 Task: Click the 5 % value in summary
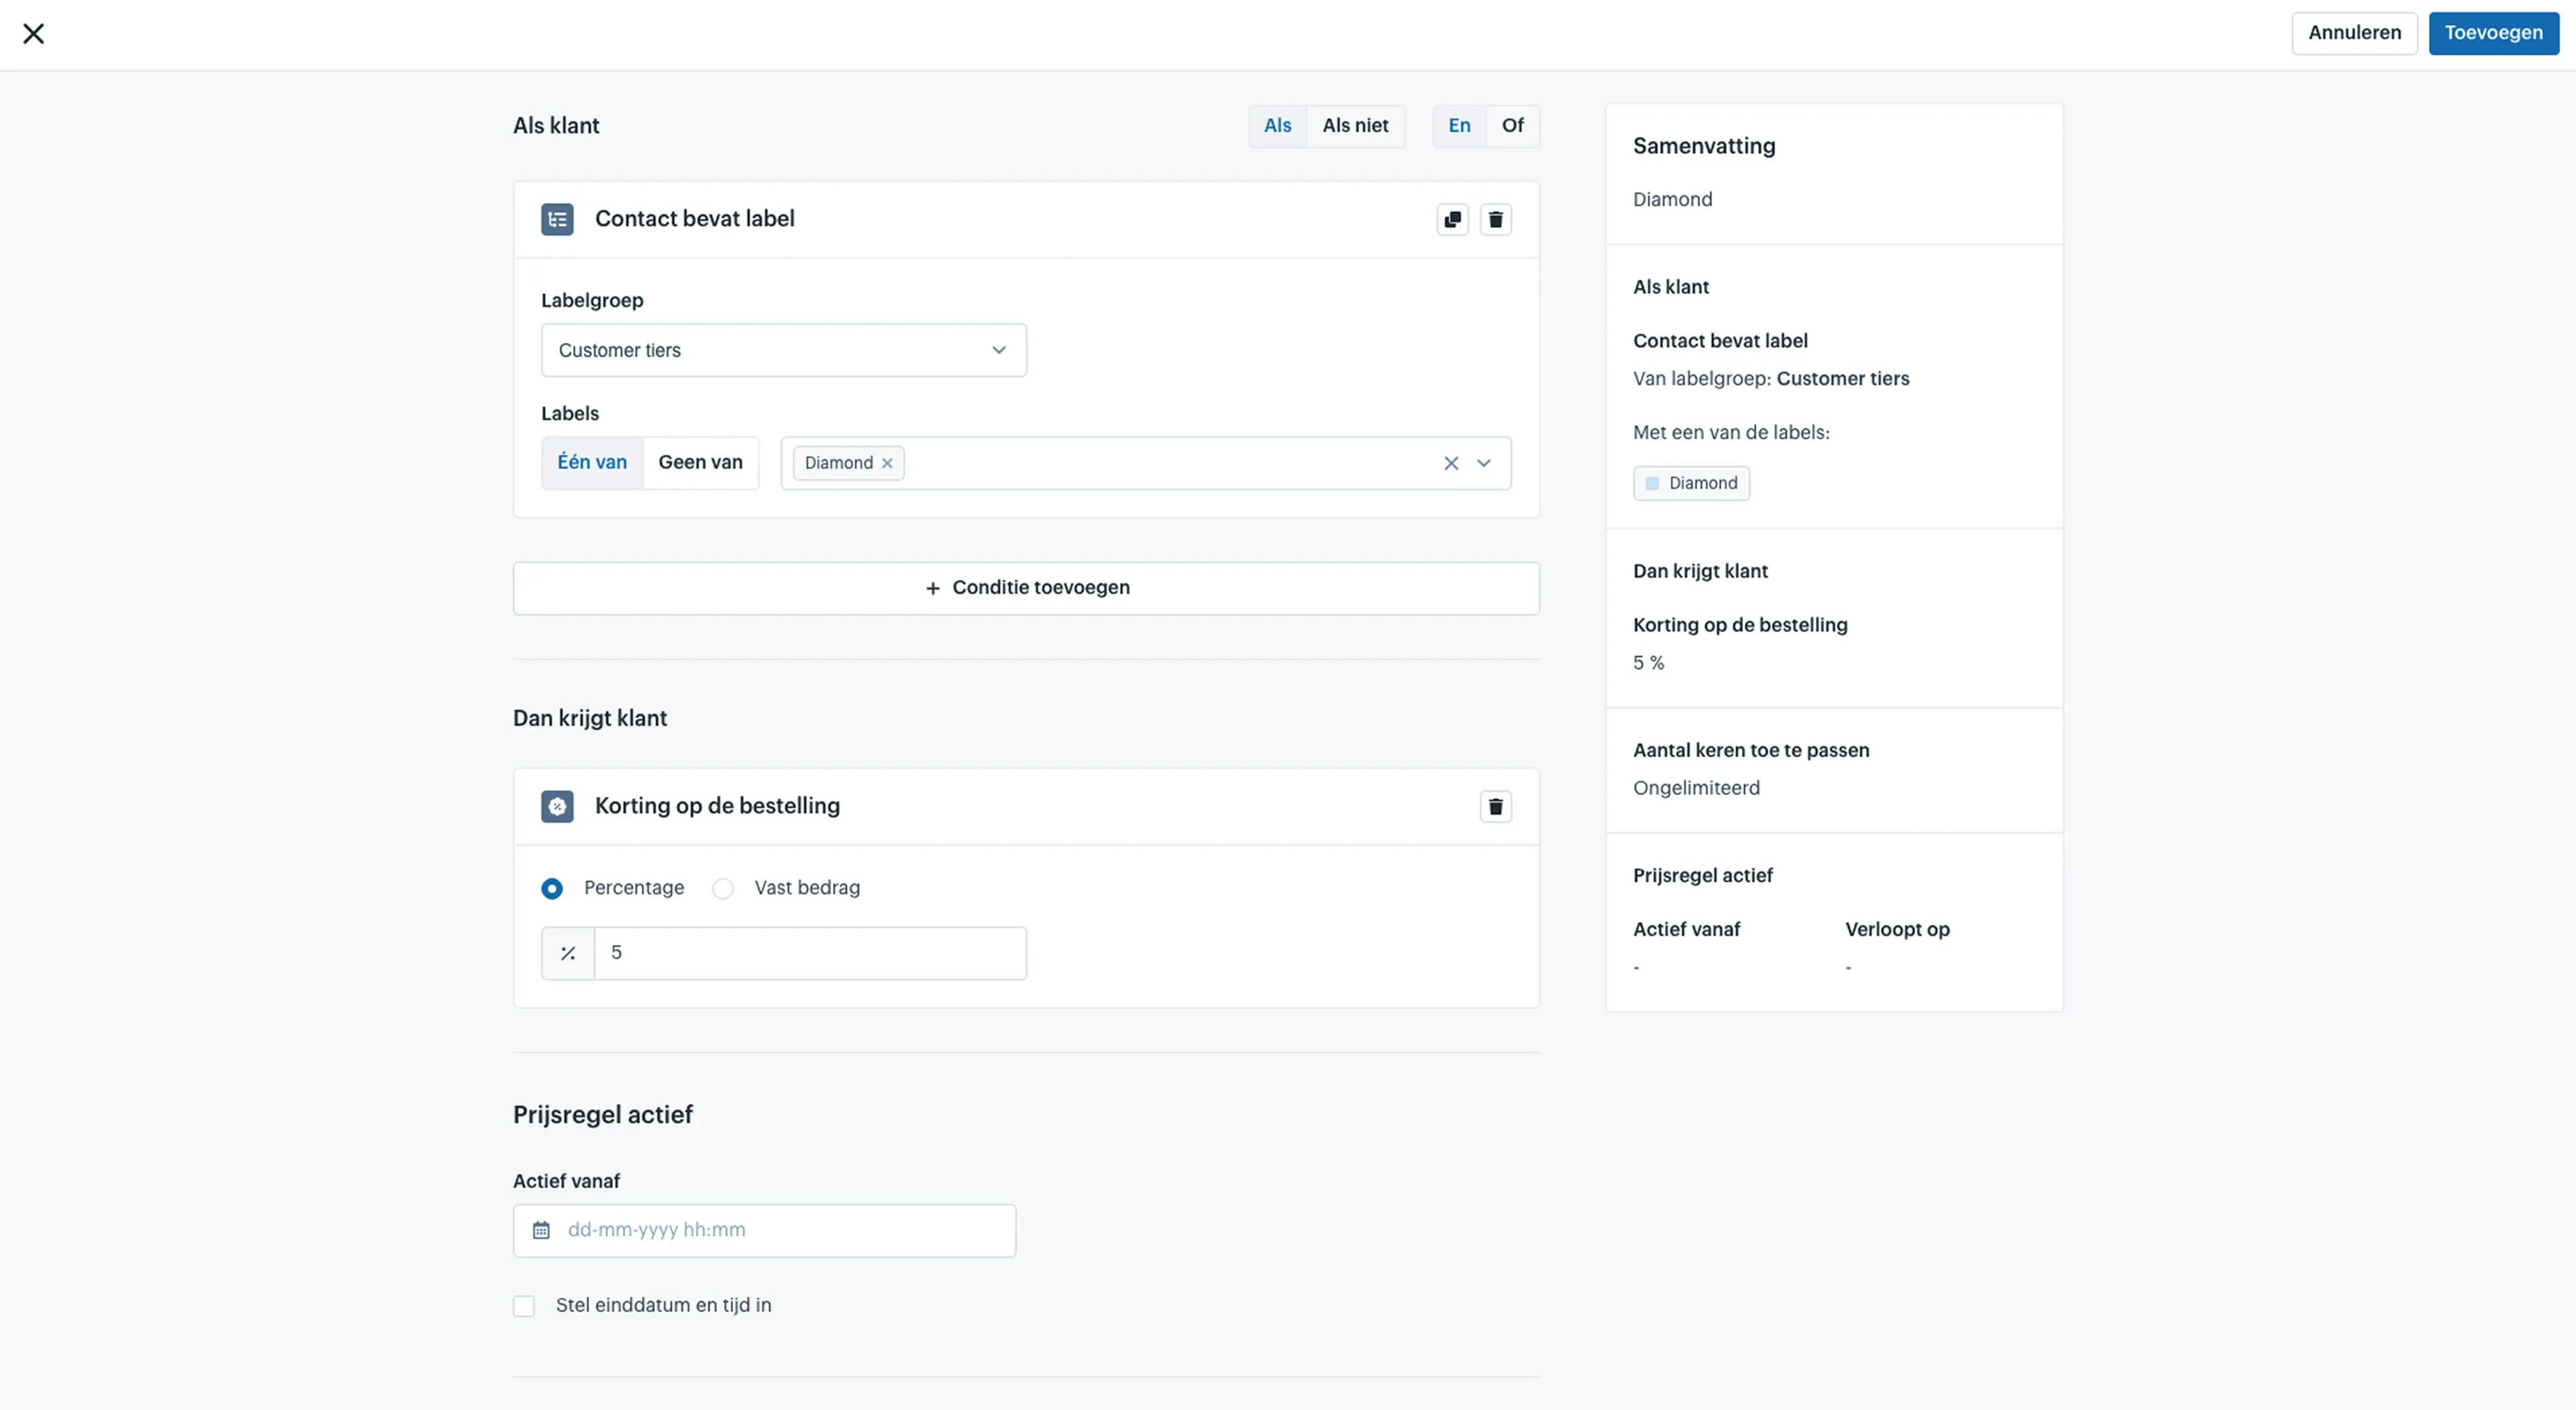point(1648,663)
